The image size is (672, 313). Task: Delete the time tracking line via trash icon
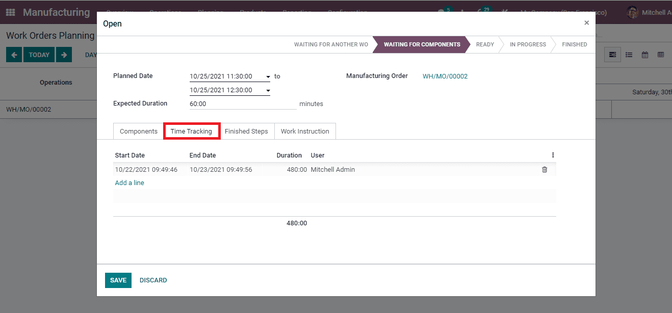(x=545, y=169)
